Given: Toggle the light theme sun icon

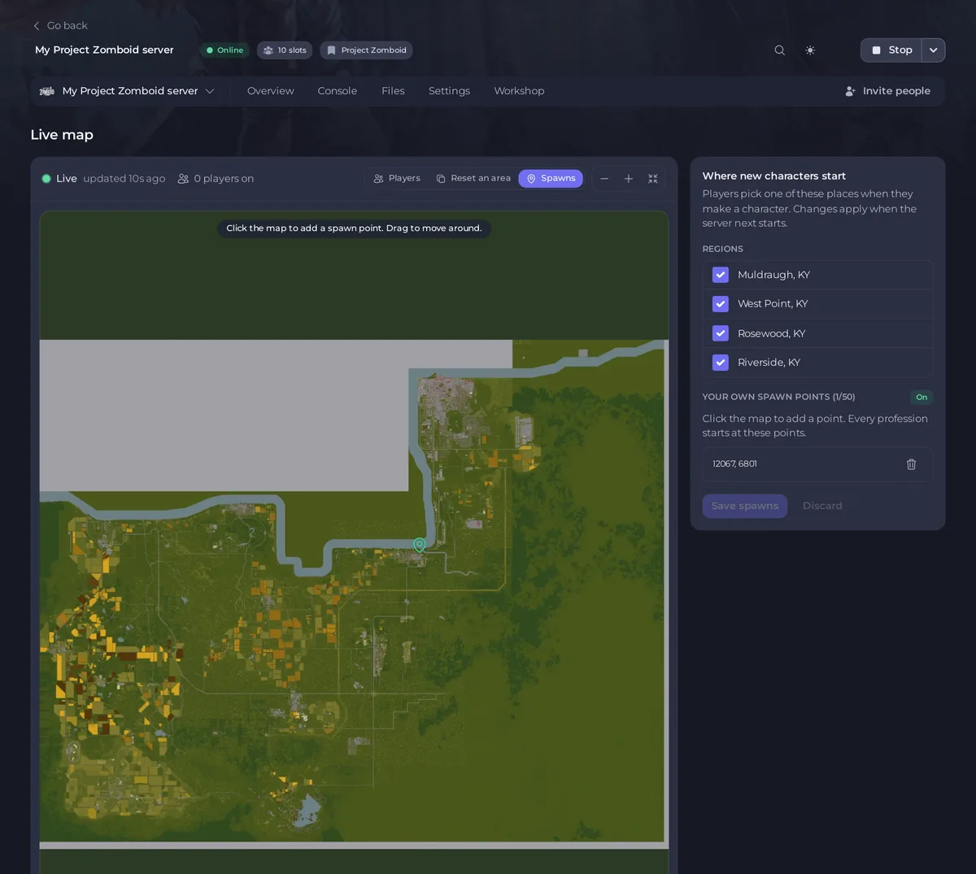Looking at the screenshot, I should click(x=810, y=50).
